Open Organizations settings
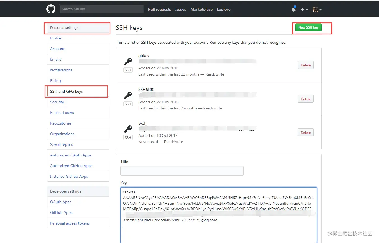The height and width of the screenshot is (243, 379). (x=78, y=134)
